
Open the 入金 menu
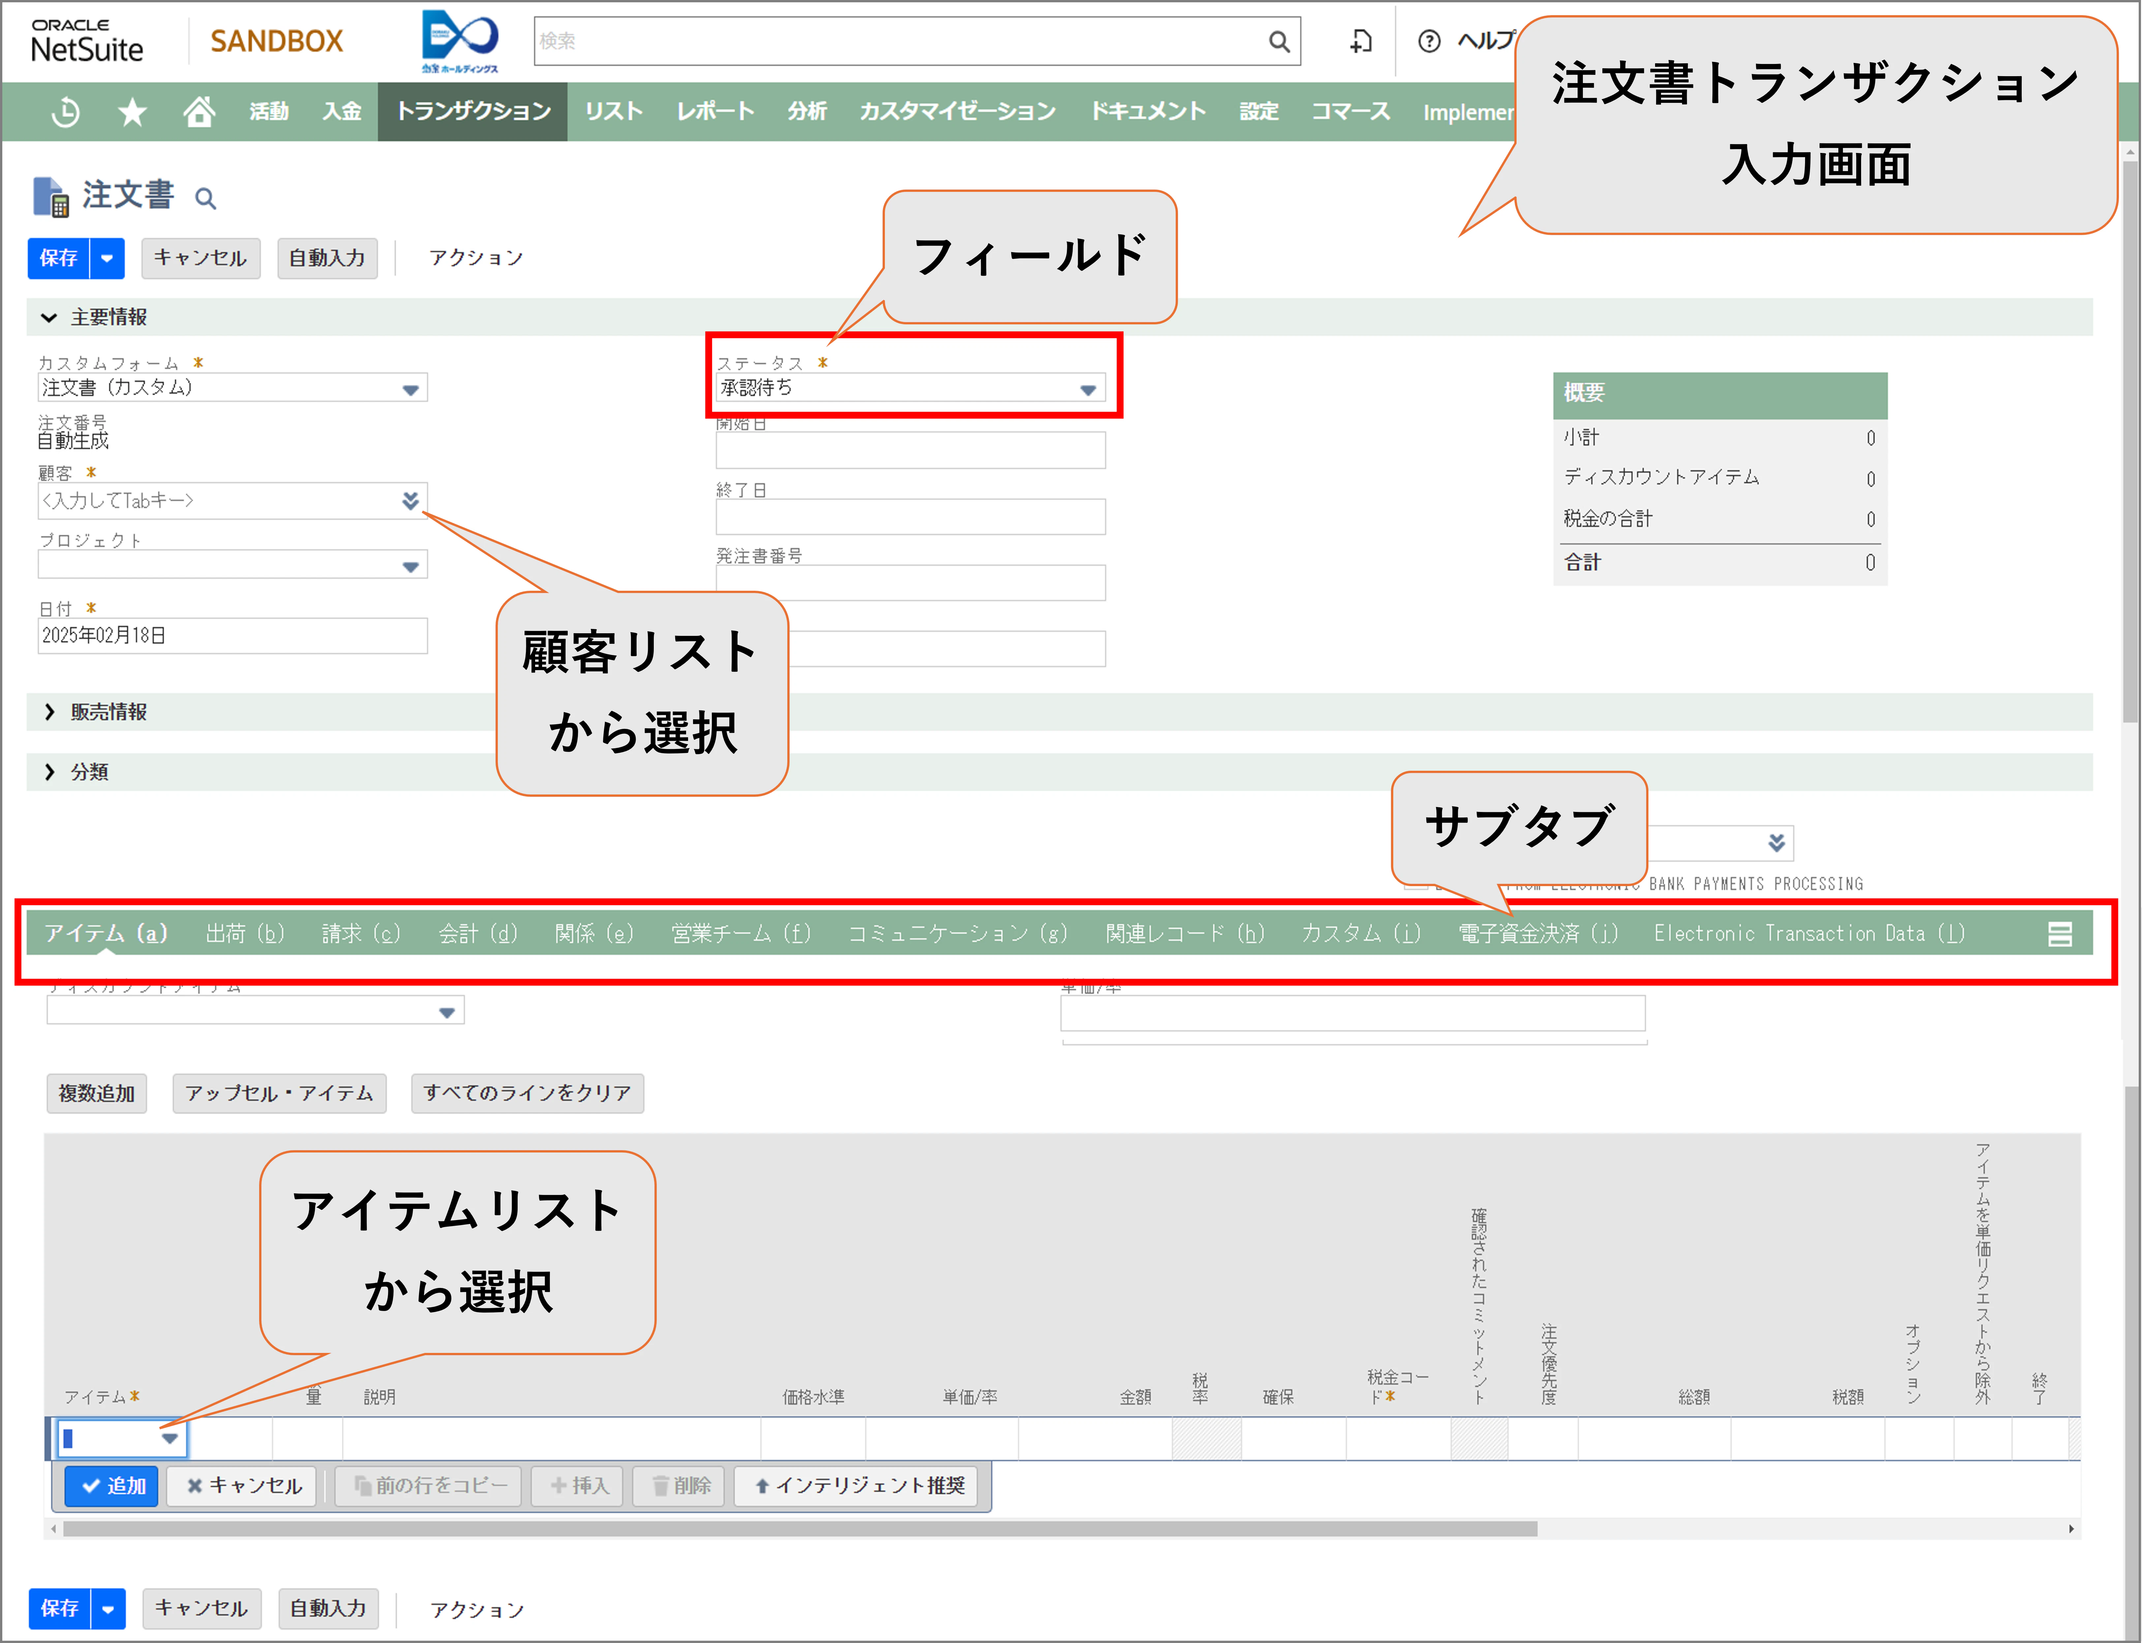click(341, 111)
